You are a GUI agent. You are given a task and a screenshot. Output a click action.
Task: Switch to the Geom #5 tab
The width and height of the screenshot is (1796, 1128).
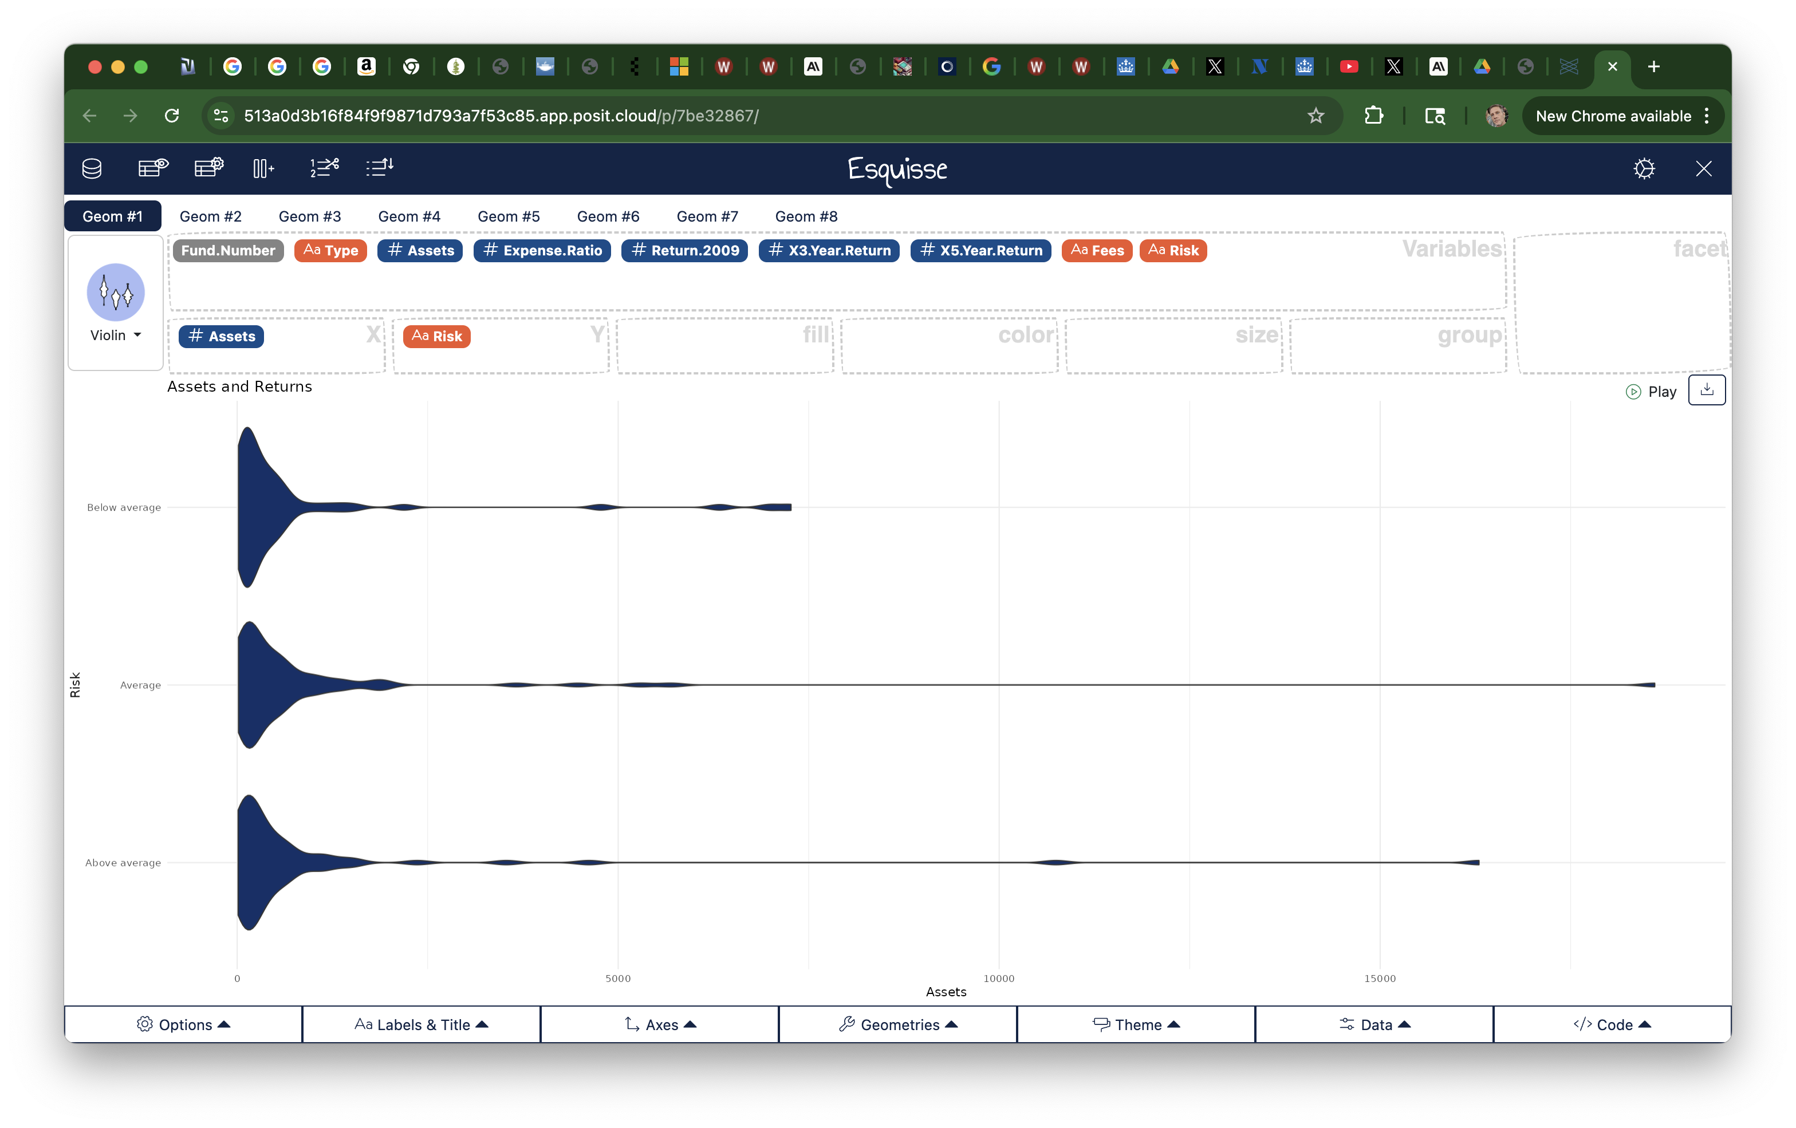coord(509,216)
